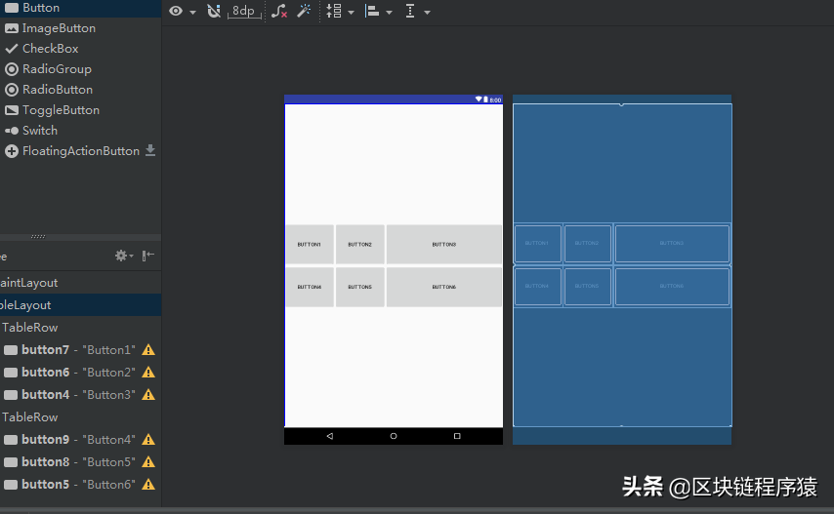The image size is (834, 514).
Task: Select button5 "Button6" in tree
Action: tap(80, 485)
